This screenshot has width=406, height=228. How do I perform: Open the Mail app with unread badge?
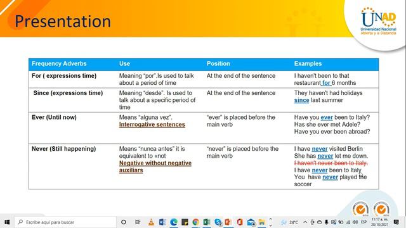pyautogui.click(x=251, y=222)
